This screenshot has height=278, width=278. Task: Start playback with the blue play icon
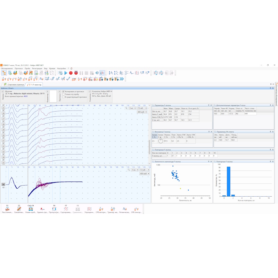tap(66, 73)
